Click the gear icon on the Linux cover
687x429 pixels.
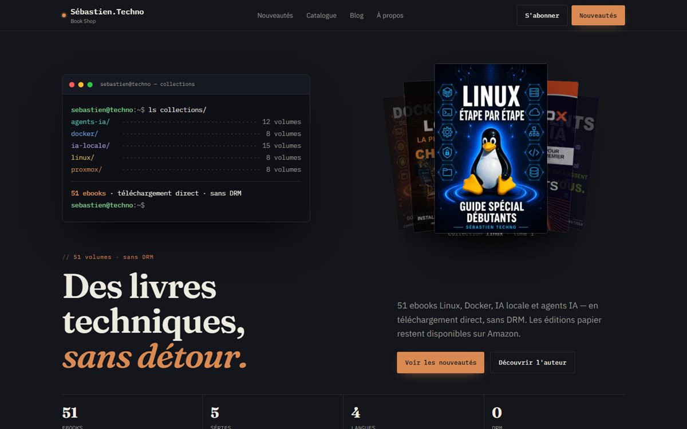tap(448, 132)
